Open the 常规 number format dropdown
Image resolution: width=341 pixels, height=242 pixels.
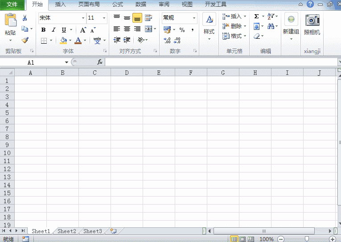(x=194, y=18)
